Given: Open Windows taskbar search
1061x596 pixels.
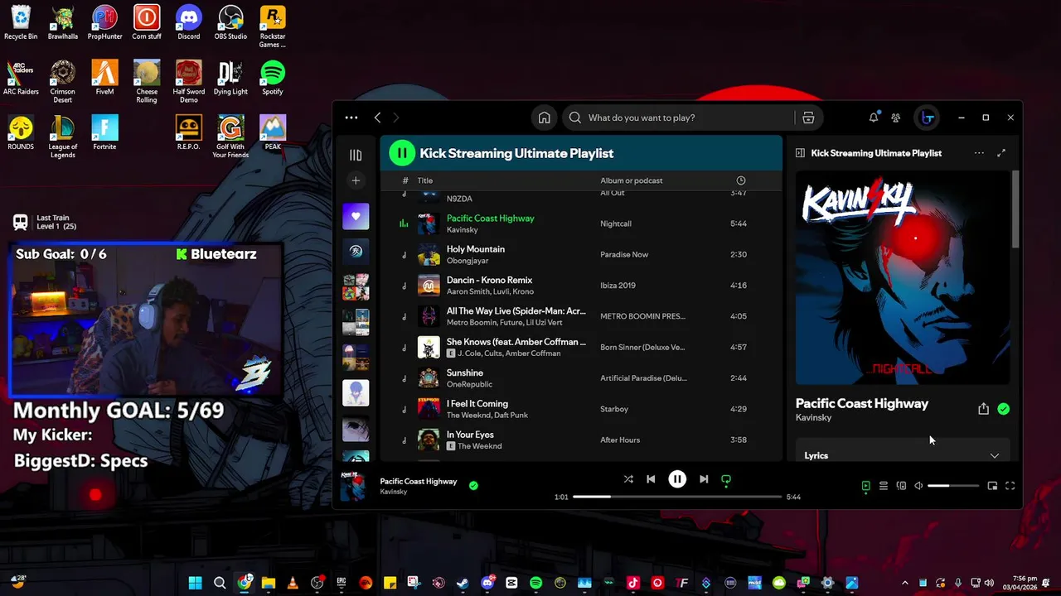Looking at the screenshot, I should [220, 583].
